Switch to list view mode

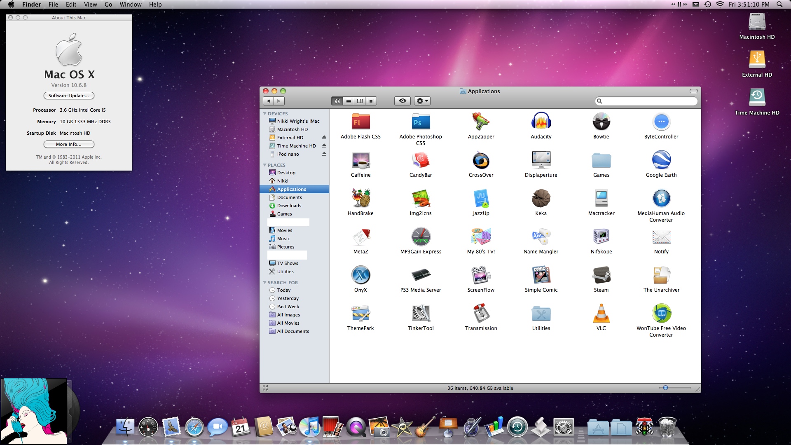point(349,101)
